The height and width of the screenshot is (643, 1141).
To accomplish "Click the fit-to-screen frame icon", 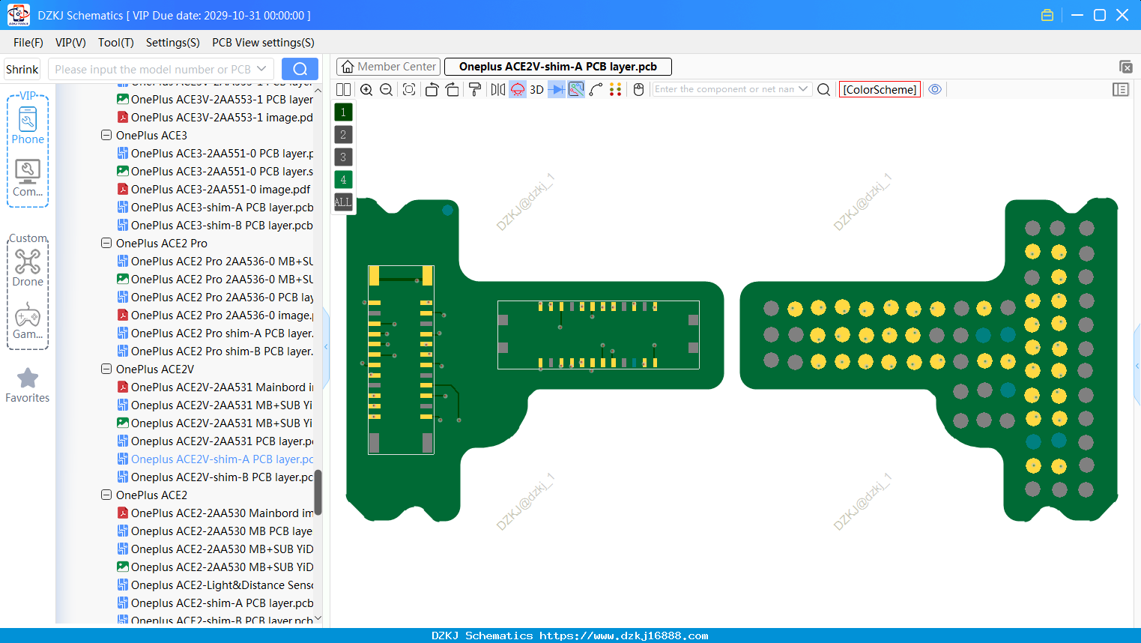I will (409, 89).
